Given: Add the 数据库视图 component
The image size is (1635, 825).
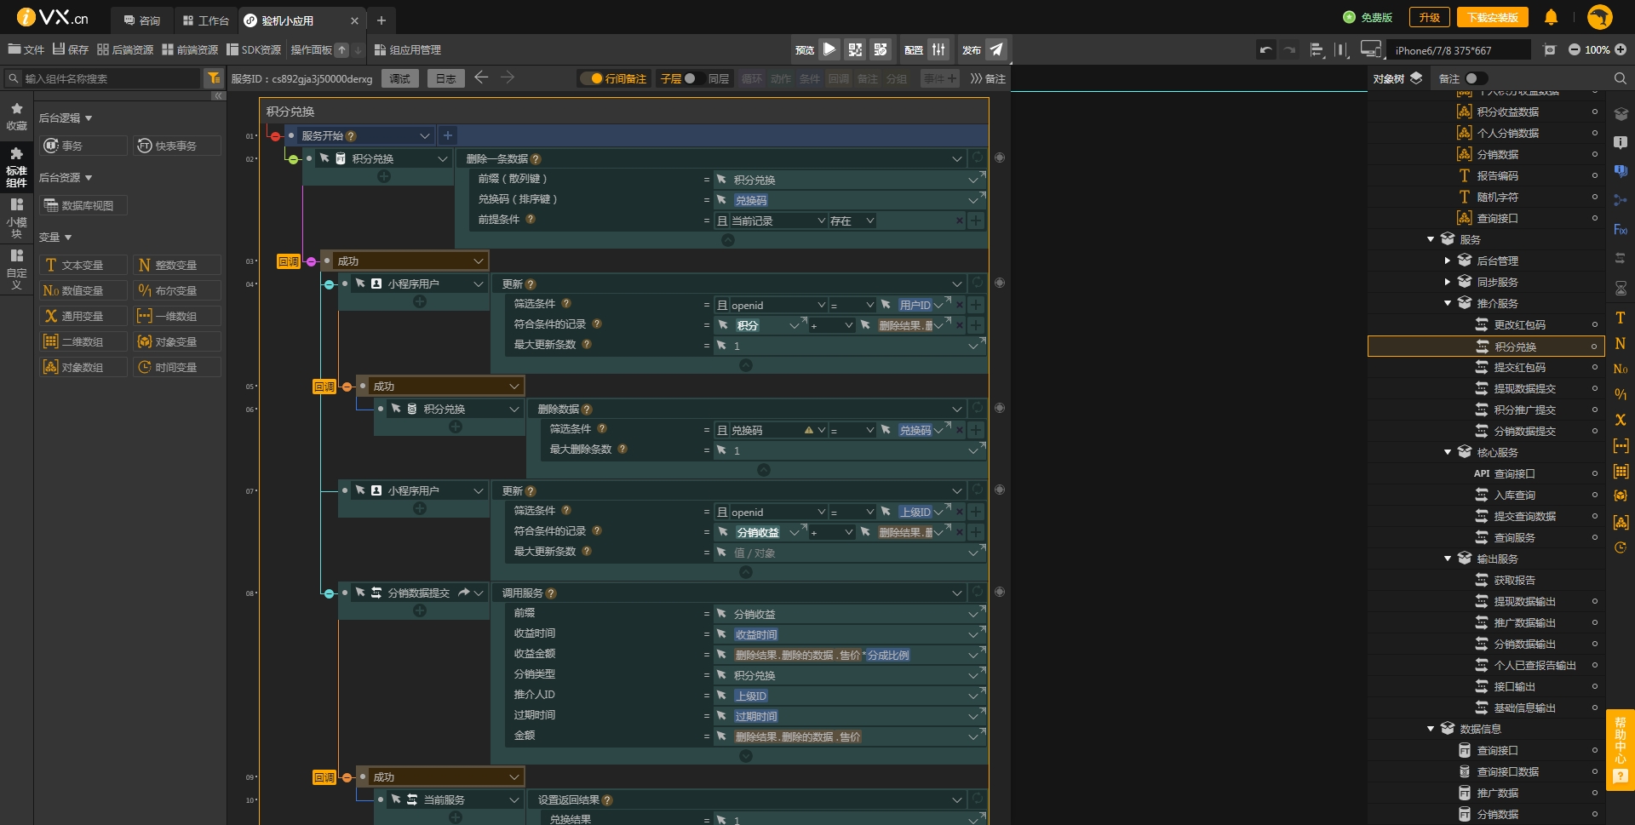Looking at the screenshot, I should 83,205.
